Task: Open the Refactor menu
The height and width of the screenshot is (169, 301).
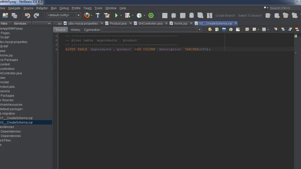Action: [42, 8]
